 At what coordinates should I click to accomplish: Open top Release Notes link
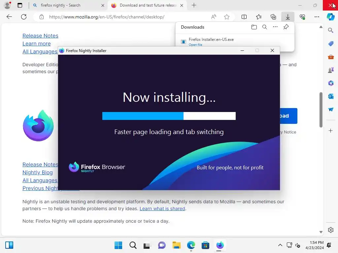[40, 36]
